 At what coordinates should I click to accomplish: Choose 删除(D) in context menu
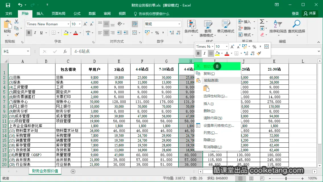tap(218, 111)
